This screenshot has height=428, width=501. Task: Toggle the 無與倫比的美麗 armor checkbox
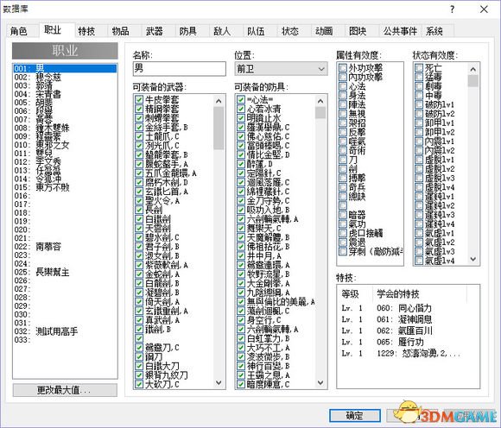point(241,301)
